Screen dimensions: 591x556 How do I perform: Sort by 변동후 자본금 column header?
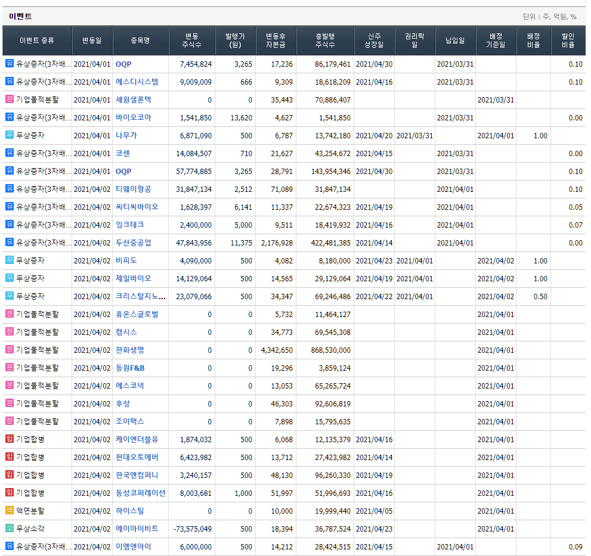point(276,41)
